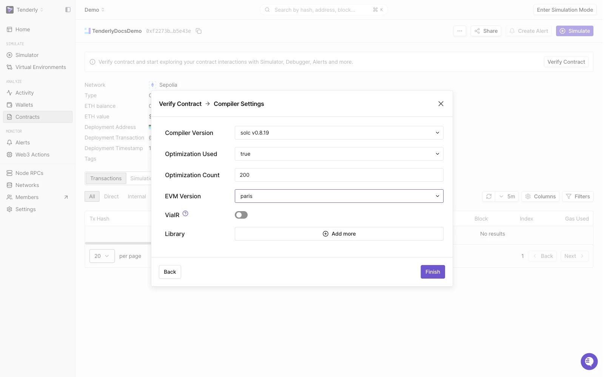Open Home from sidebar
604x377 pixels.
[x=38, y=29]
